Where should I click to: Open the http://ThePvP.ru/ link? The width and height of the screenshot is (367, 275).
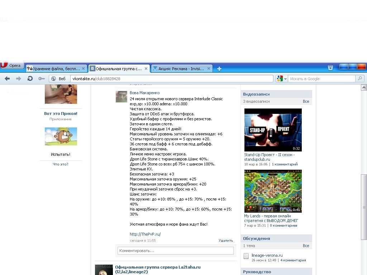pos(145,234)
